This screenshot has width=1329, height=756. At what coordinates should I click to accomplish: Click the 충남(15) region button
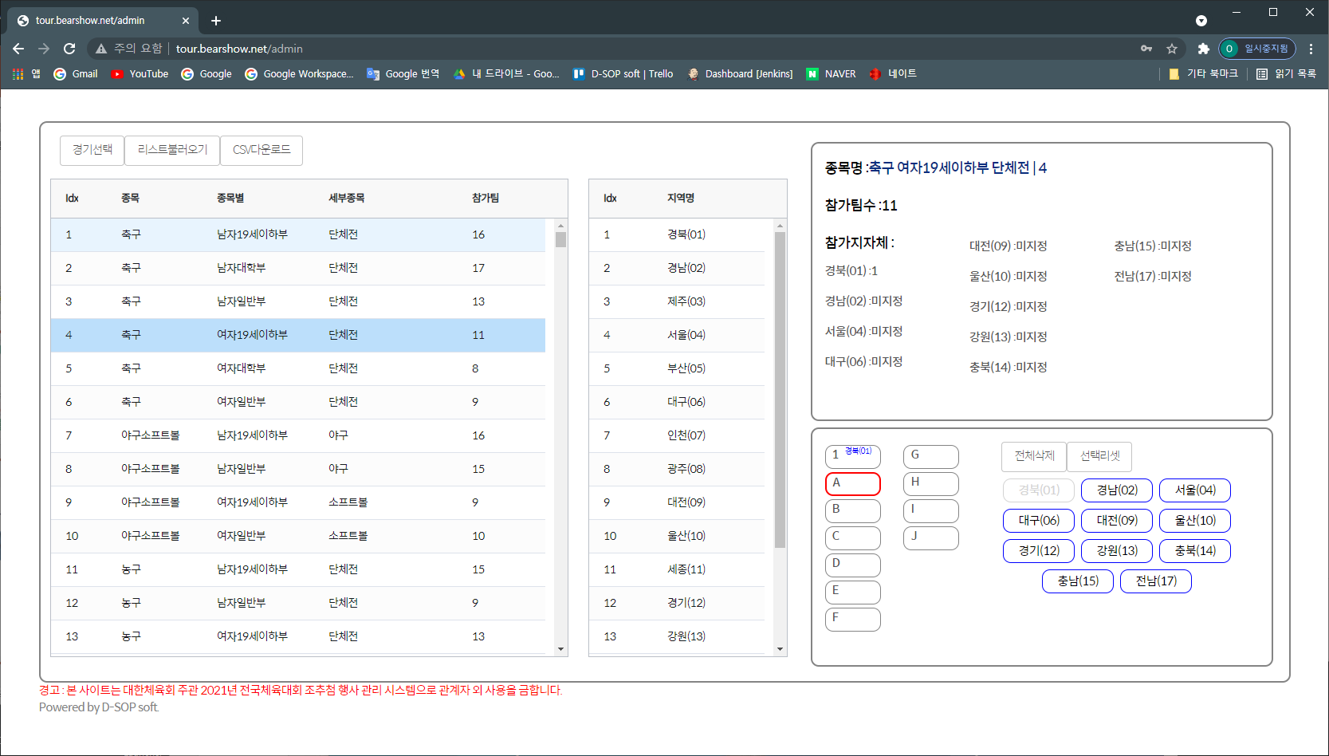point(1078,581)
